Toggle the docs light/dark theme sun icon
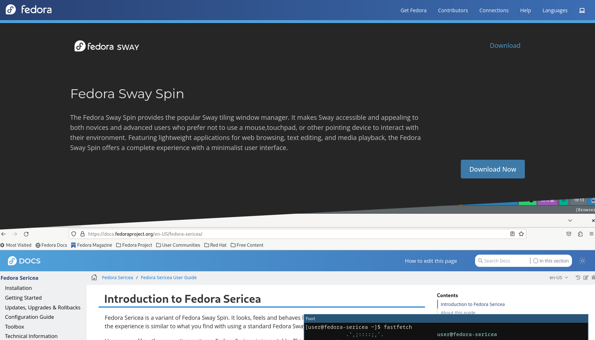 click(x=582, y=261)
